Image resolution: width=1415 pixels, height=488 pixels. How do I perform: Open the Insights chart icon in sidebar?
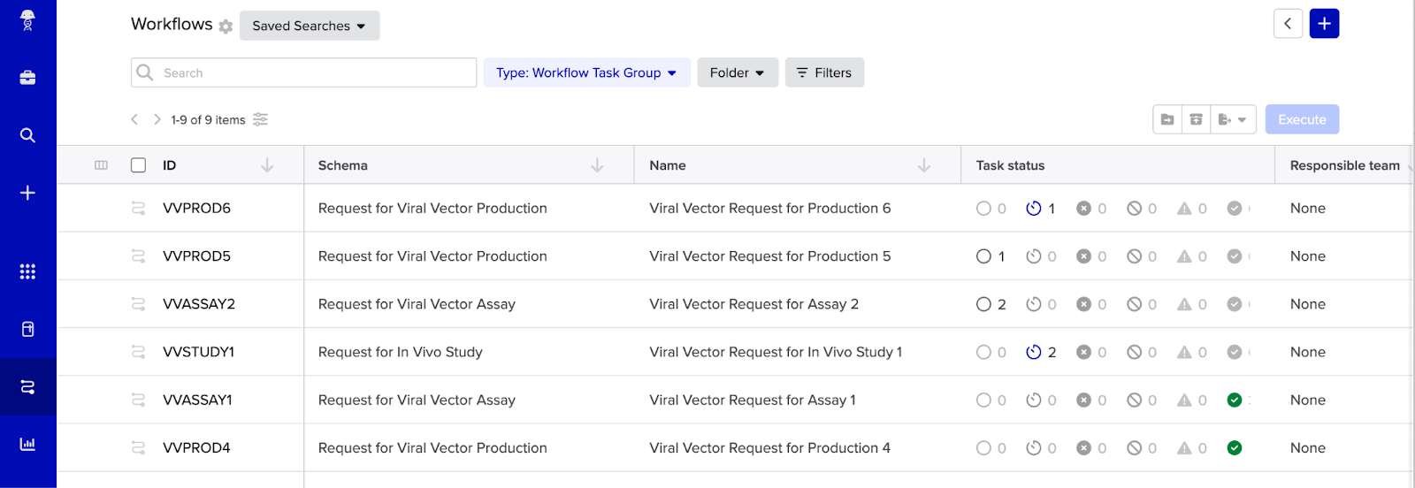[x=27, y=444]
